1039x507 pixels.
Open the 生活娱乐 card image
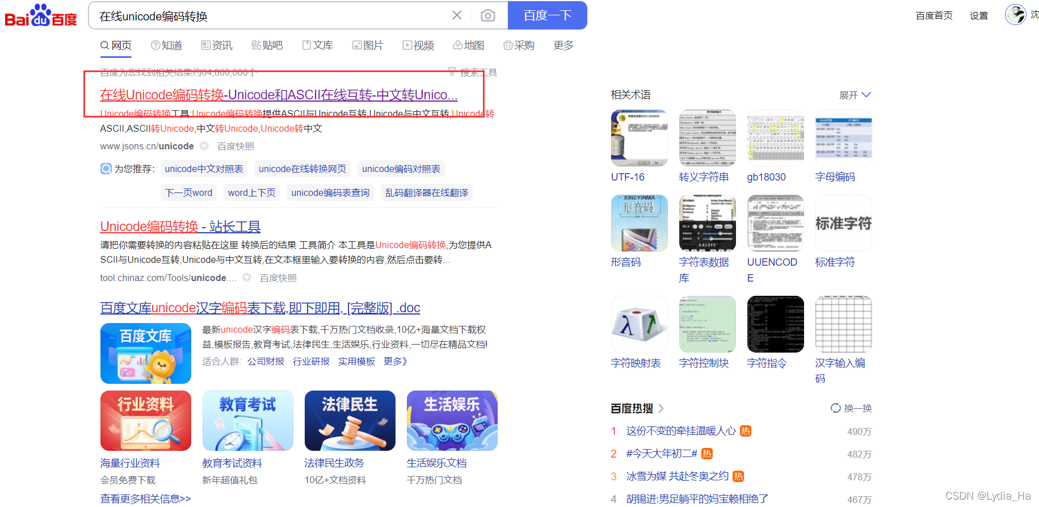[x=452, y=421]
